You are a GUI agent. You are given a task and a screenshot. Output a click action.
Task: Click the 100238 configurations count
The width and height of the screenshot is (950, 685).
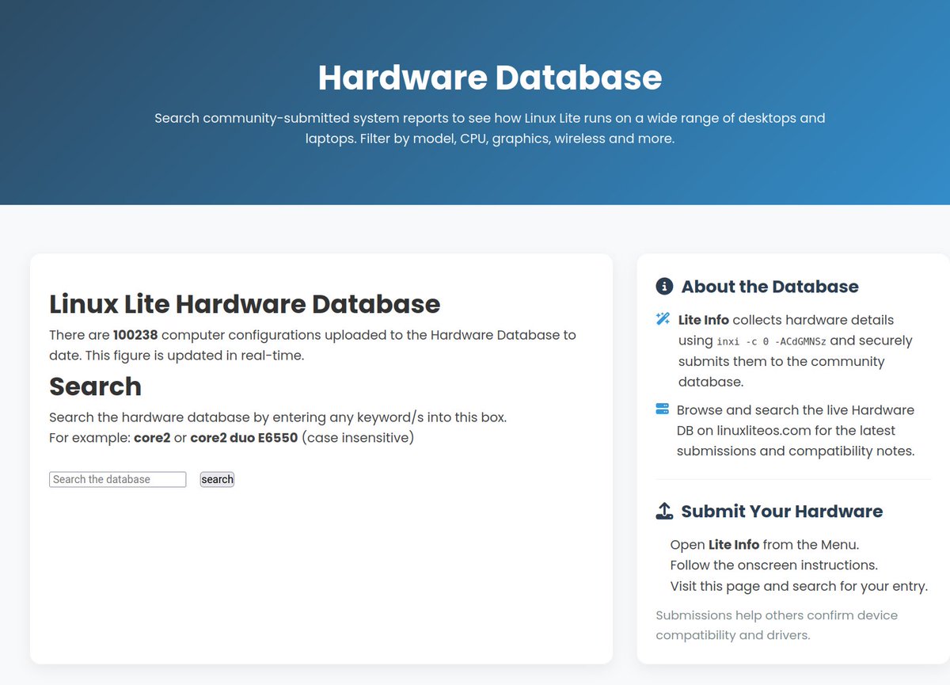coord(135,335)
